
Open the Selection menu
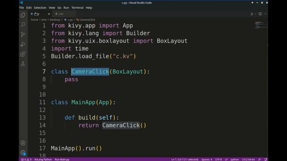(40, 8)
